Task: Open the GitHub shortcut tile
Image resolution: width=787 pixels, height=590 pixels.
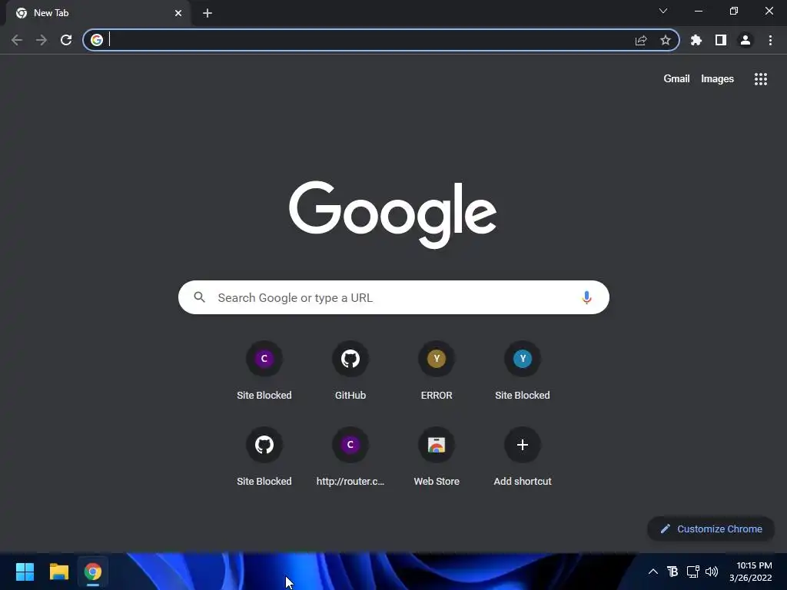Action: (350, 370)
